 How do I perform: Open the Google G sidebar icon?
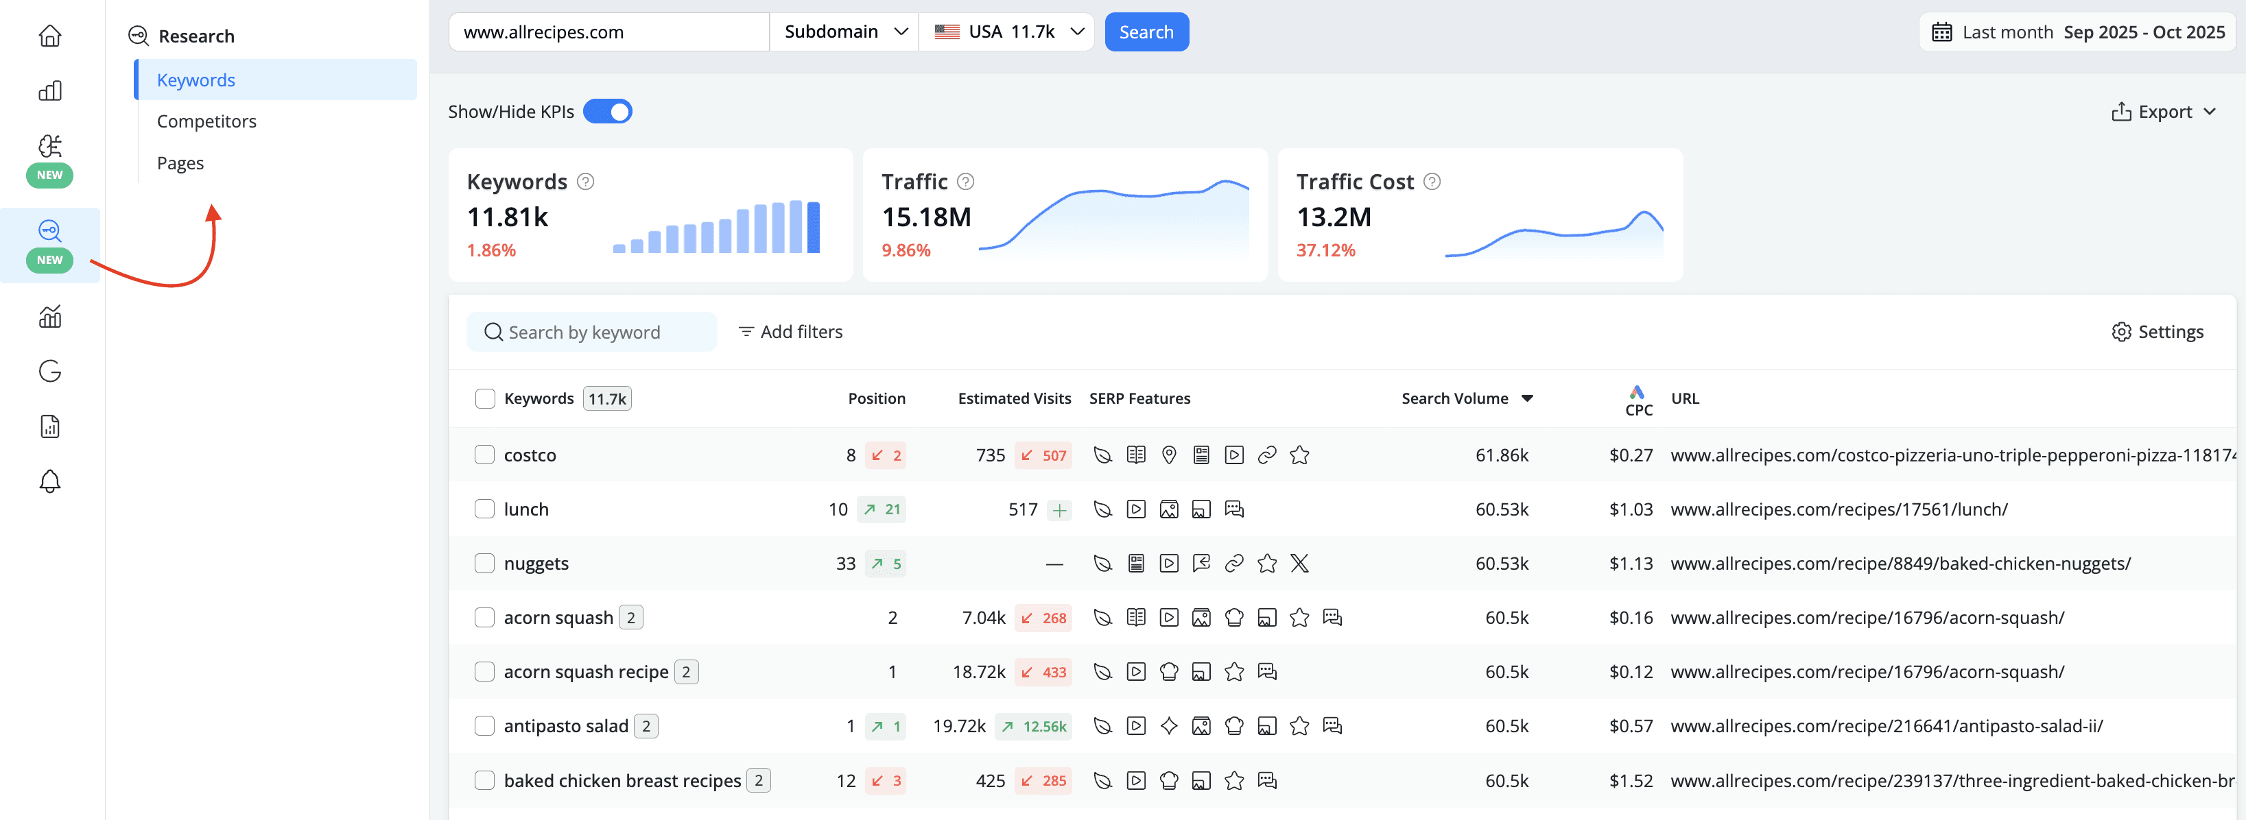[x=49, y=371]
